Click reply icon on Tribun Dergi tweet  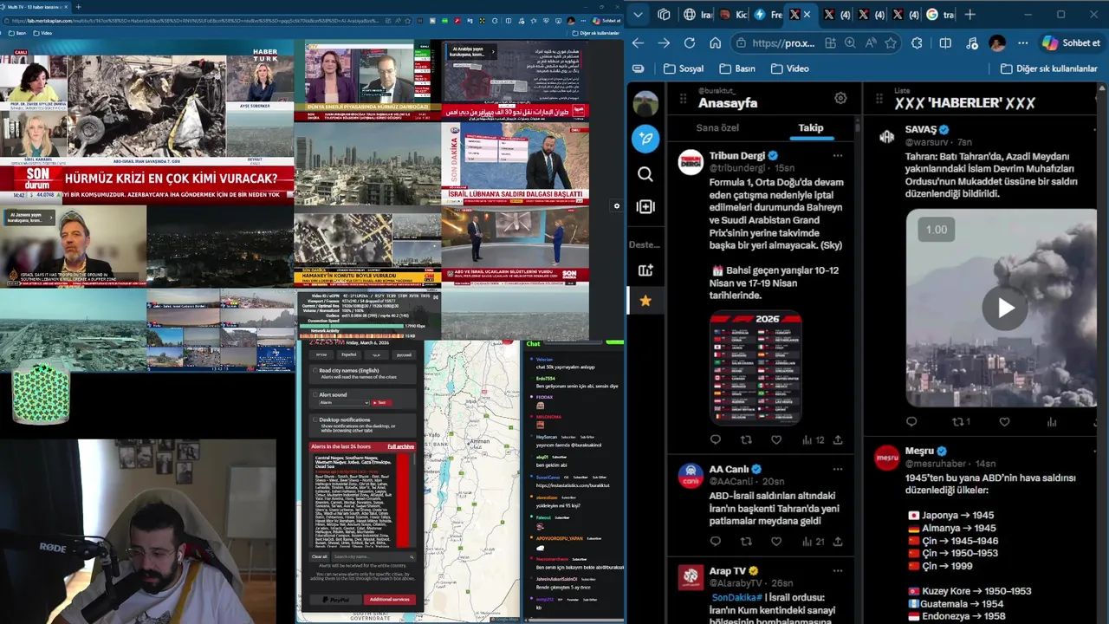(715, 439)
